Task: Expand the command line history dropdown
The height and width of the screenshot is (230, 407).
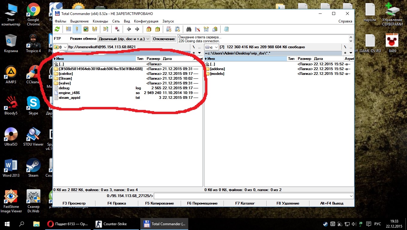Action: point(351,196)
